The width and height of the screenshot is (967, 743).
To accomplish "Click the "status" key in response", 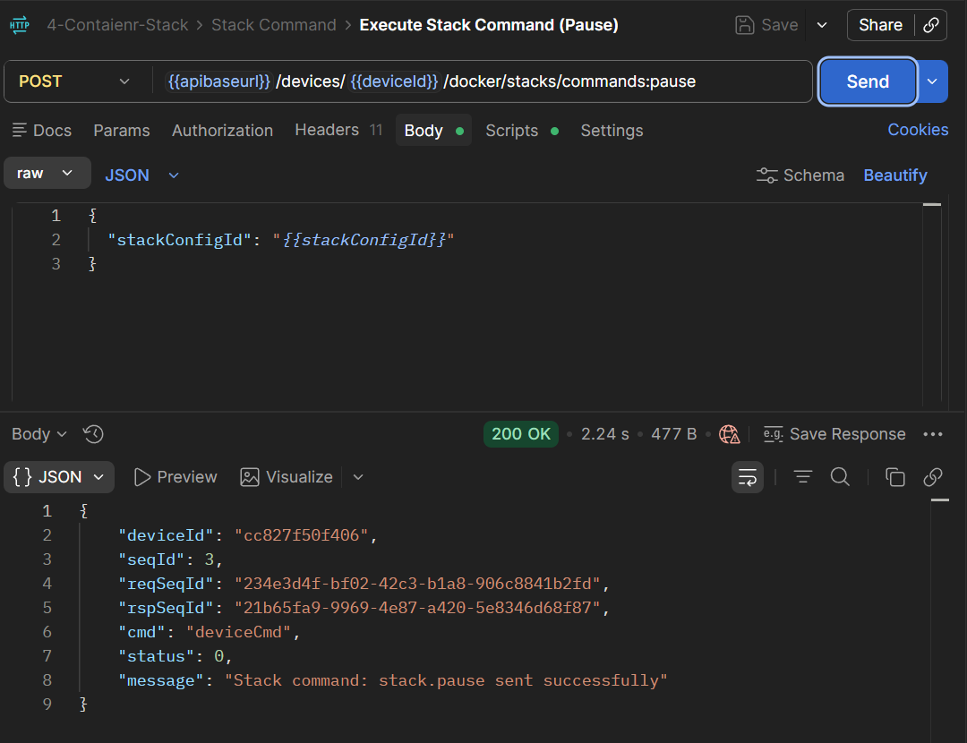I will click(x=156, y=656).
